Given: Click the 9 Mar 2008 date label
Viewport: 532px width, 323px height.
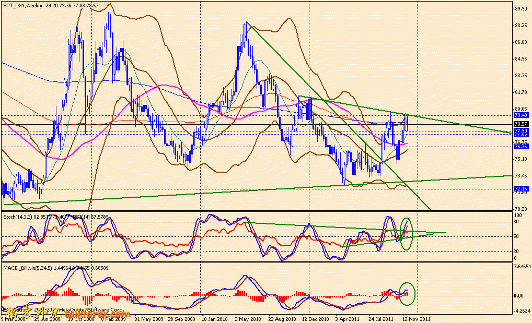Looking at the screenshot, I should pyautogui.click(x=13, y=319).
